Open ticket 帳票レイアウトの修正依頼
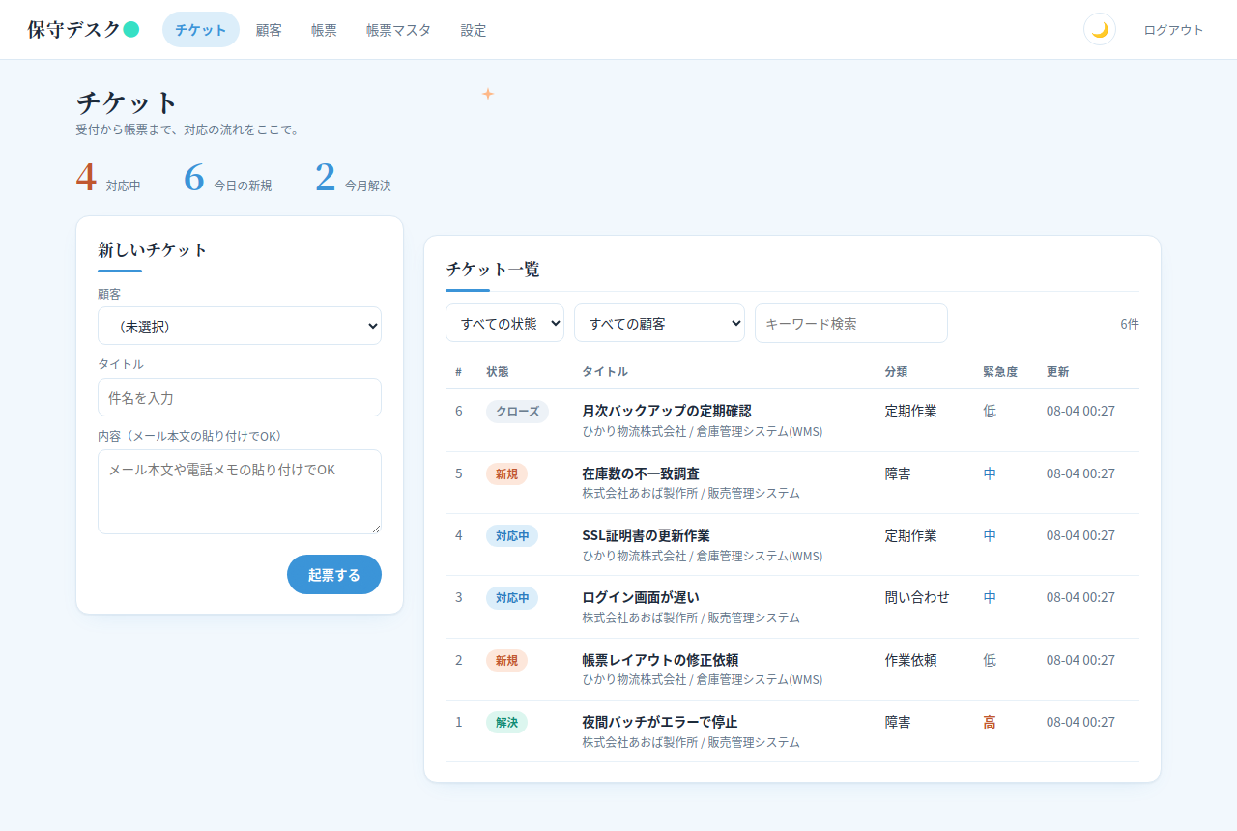This screenshot has height=831, width=1237. tap(660, 660)
